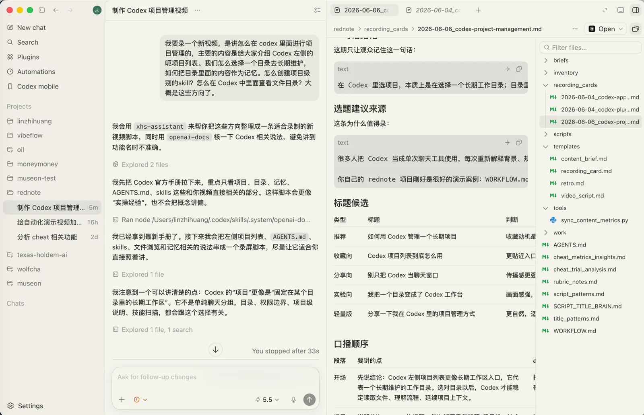Viewport: 644px width, 415px height.
Task: Expand the Explored 1 file step
Action: [138, 274]
